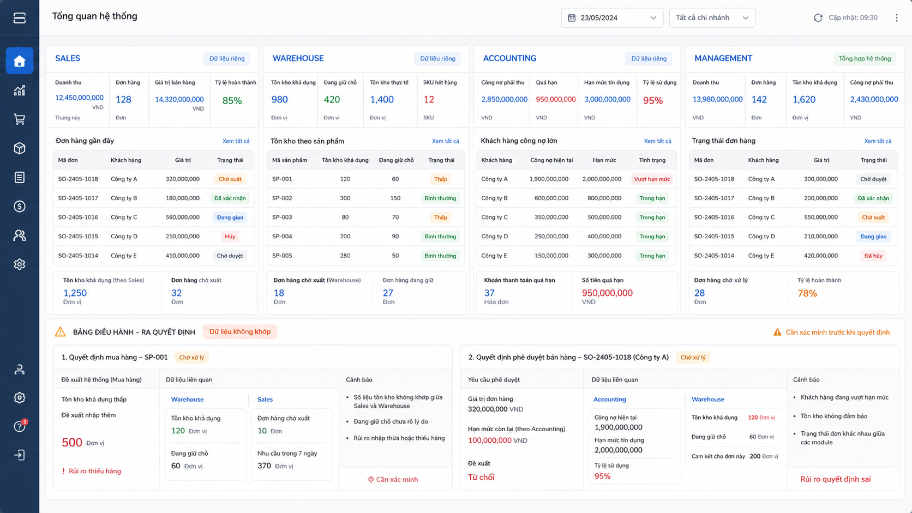Click Xem tất cả for Khách hàng công nợ lớn
The image size is (912, 513).
tap(657, 141)
